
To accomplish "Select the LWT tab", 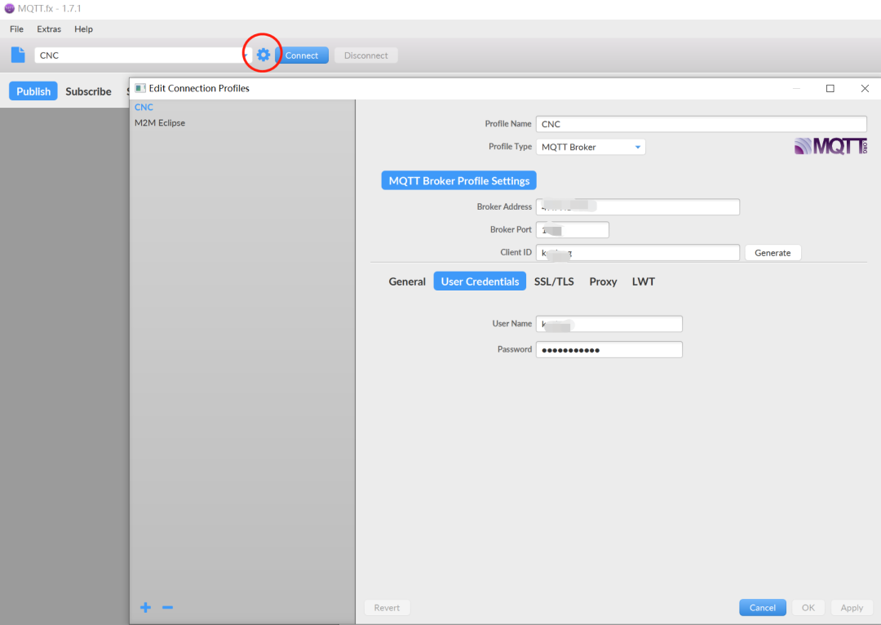I will coord(644,281).
